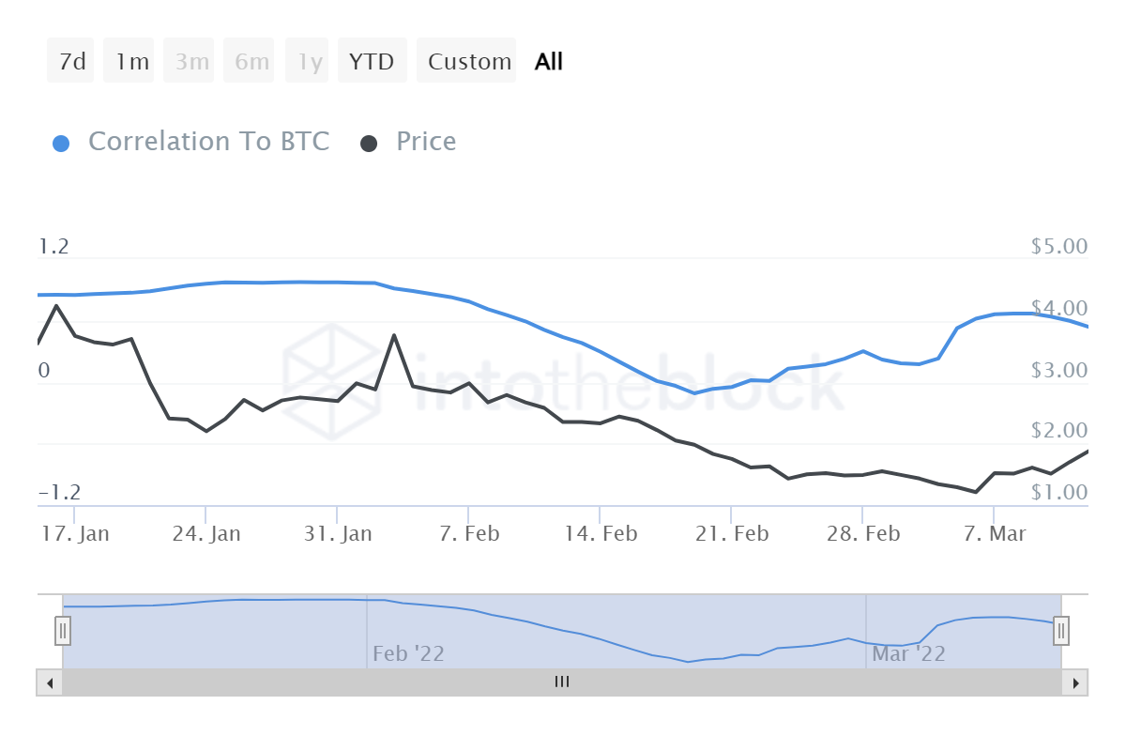The image size is (1126, 751).
Task: Switch to the YTD view
Action: [372, 60]
